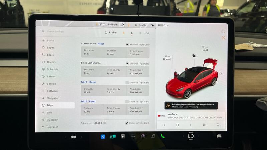The width and height of the screenshot is (267, 150).
Task: Decrease volume with left arrow
Action: coord(65,137)
